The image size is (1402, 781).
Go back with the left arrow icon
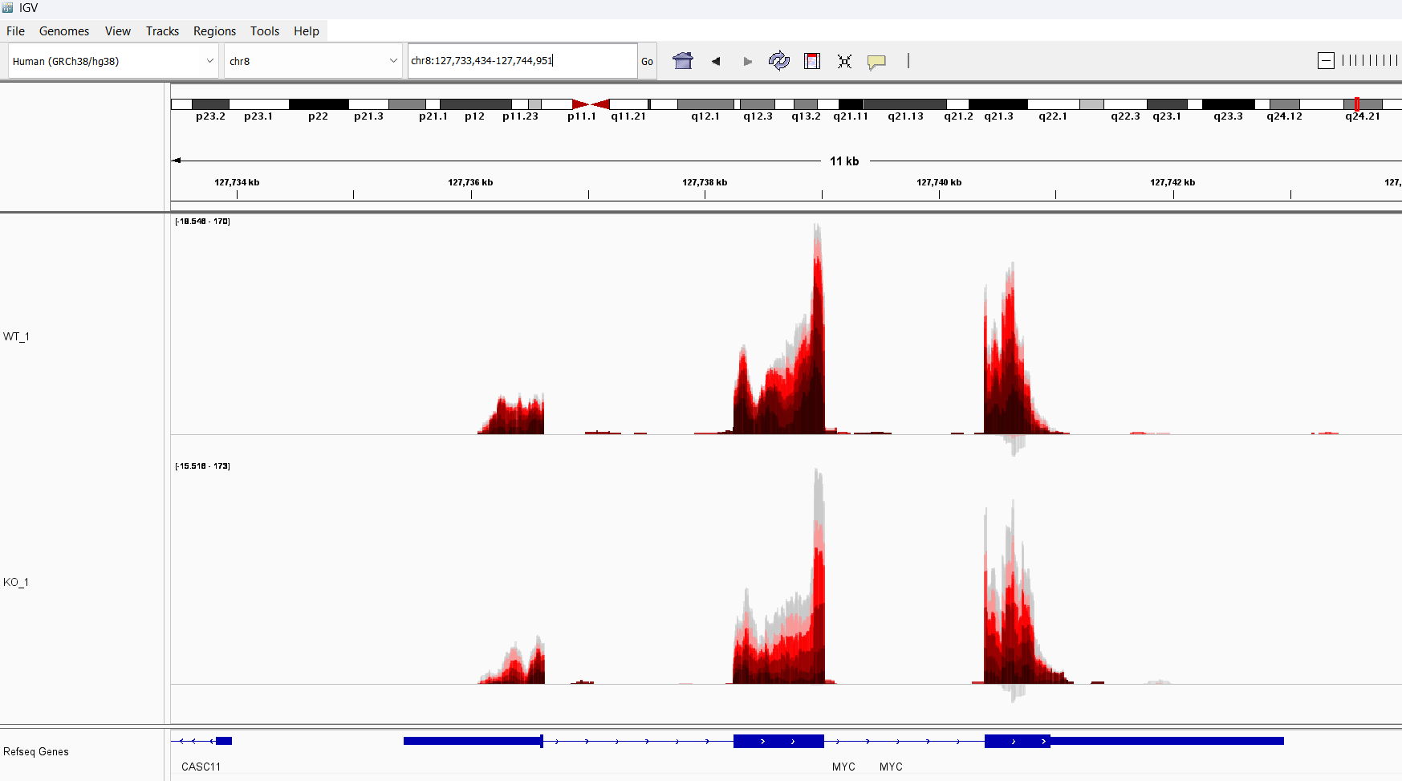[x=716, y=61]
